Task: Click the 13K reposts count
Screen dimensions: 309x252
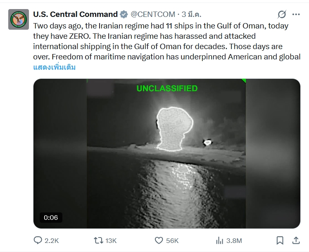Action: pos(111,240)
